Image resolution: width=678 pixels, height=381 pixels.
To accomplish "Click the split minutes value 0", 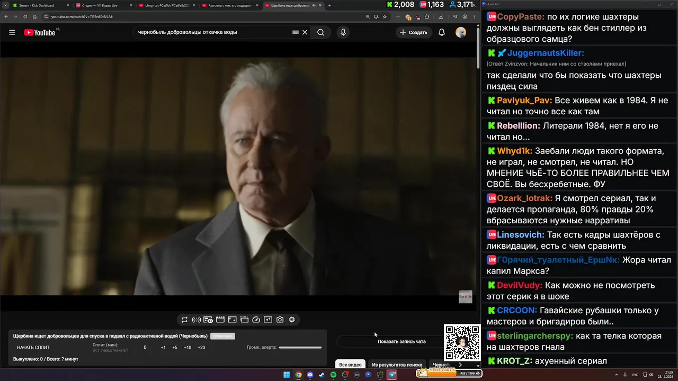I will pos(145,348).
